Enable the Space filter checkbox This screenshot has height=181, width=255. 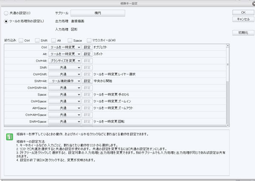(x=70, y=40)
